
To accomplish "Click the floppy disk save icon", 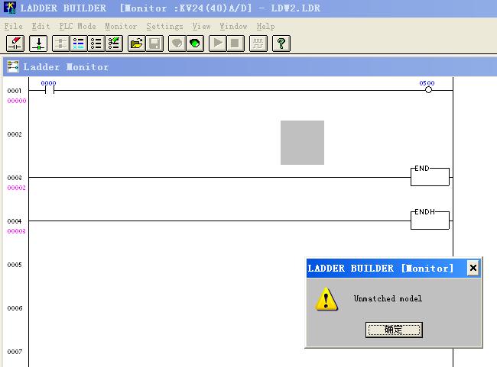I will [x=155, y=43].
